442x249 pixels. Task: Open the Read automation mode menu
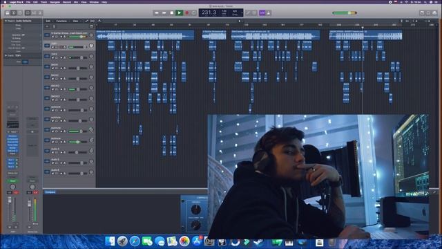click(x=12, y=181)
